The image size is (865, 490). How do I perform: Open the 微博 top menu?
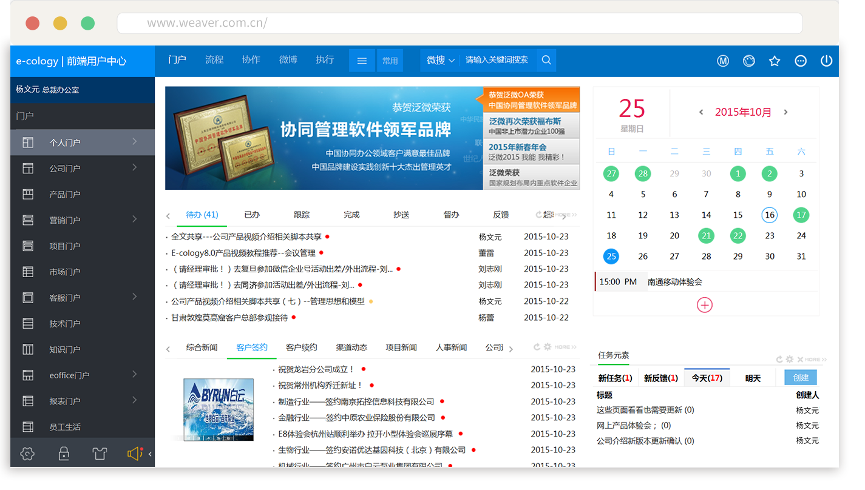pyautogui.click(x=288, y=59)
